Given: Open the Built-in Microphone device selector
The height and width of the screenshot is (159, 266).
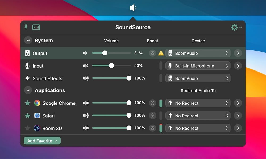Looking at the screenshot, I should tap(198, 66).
